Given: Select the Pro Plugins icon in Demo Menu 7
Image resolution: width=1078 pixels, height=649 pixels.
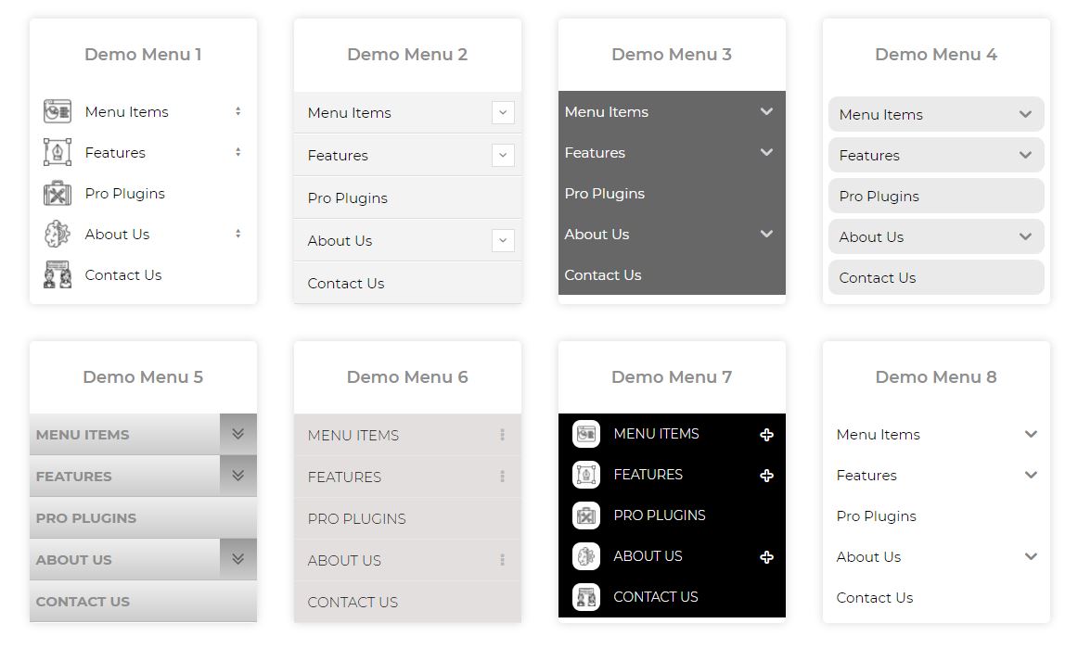Looking at the screenshot, I should (585, 515).
